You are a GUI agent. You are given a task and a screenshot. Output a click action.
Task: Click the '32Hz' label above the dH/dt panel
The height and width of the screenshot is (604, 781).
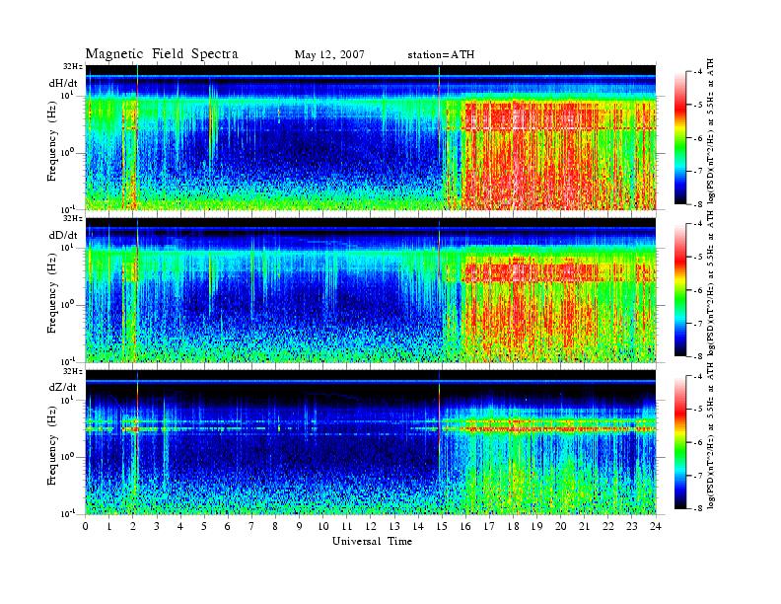click(73, 66)
